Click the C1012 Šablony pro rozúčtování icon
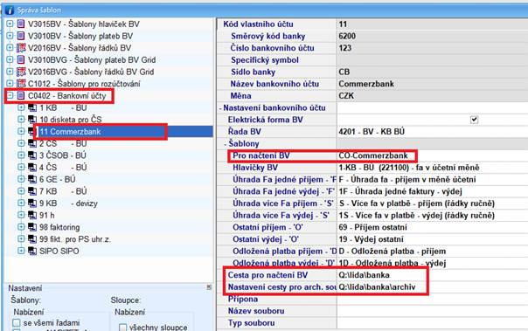This screenshot has height=331, width=528. click(x=21, y=84)
